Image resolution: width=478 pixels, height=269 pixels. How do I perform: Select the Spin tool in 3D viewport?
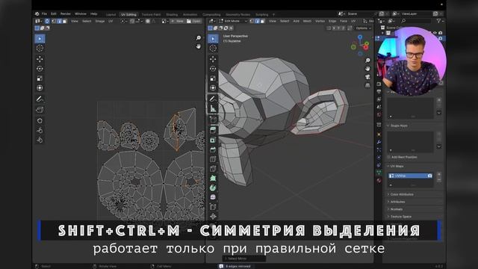tap(213, 188)
